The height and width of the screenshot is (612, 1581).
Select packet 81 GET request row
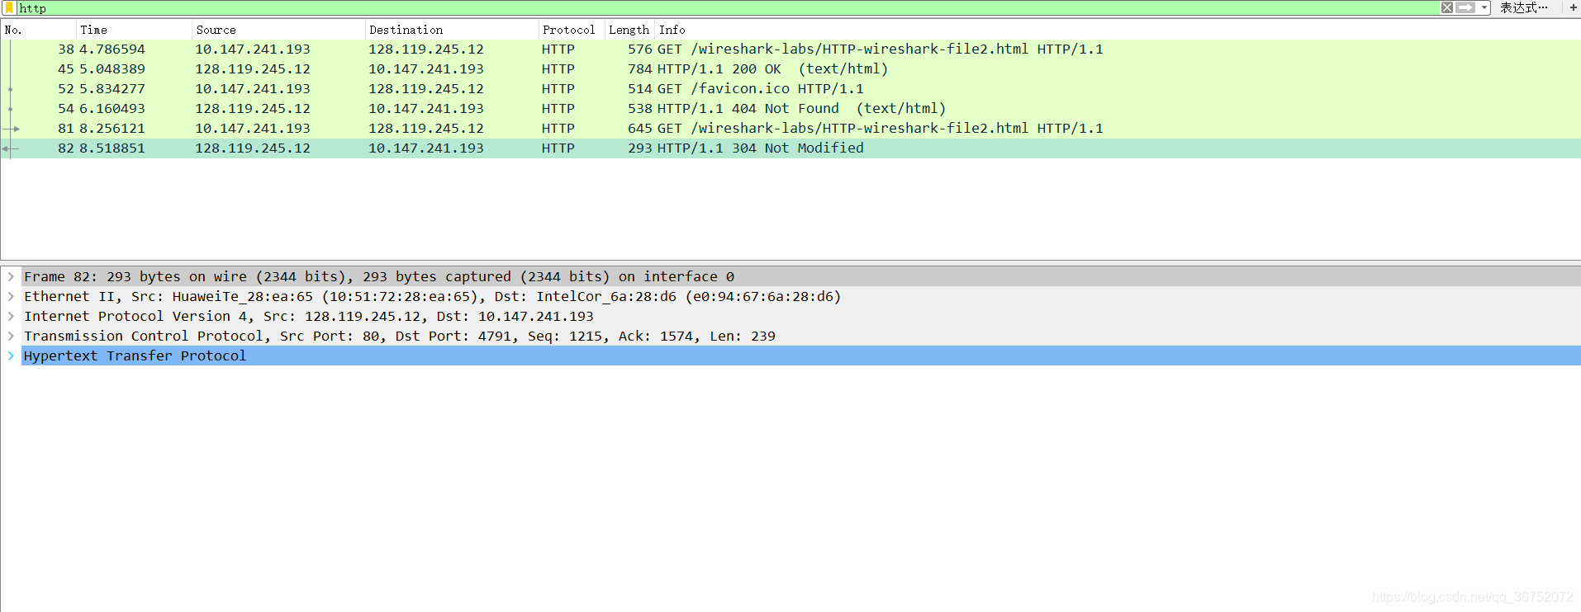coord(790,129)
